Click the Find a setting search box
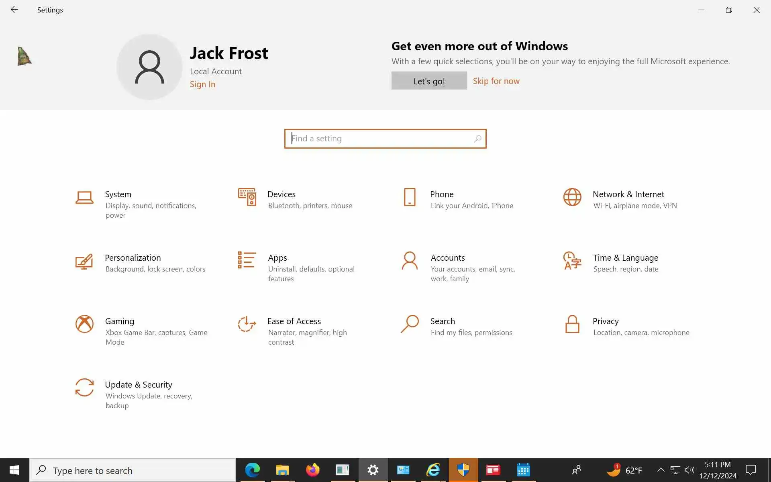 [381, 139]
